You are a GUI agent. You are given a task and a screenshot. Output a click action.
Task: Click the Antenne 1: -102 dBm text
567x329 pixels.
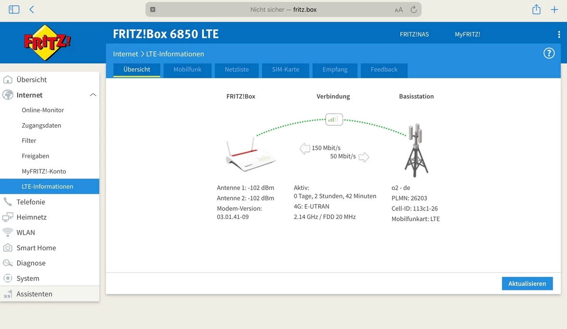[x=246, y=188]
